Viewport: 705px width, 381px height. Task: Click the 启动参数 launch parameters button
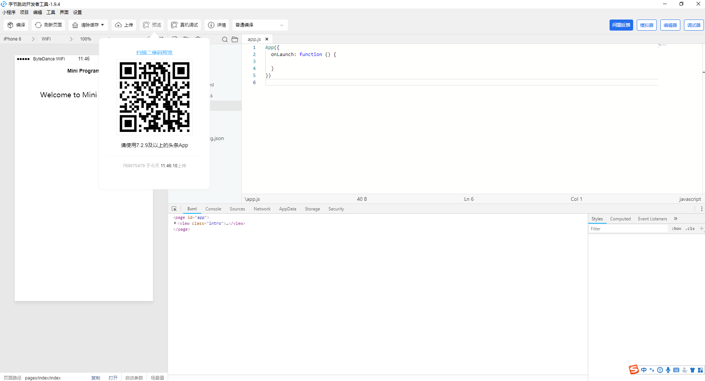pyautogui.click(x=134, y=378)
